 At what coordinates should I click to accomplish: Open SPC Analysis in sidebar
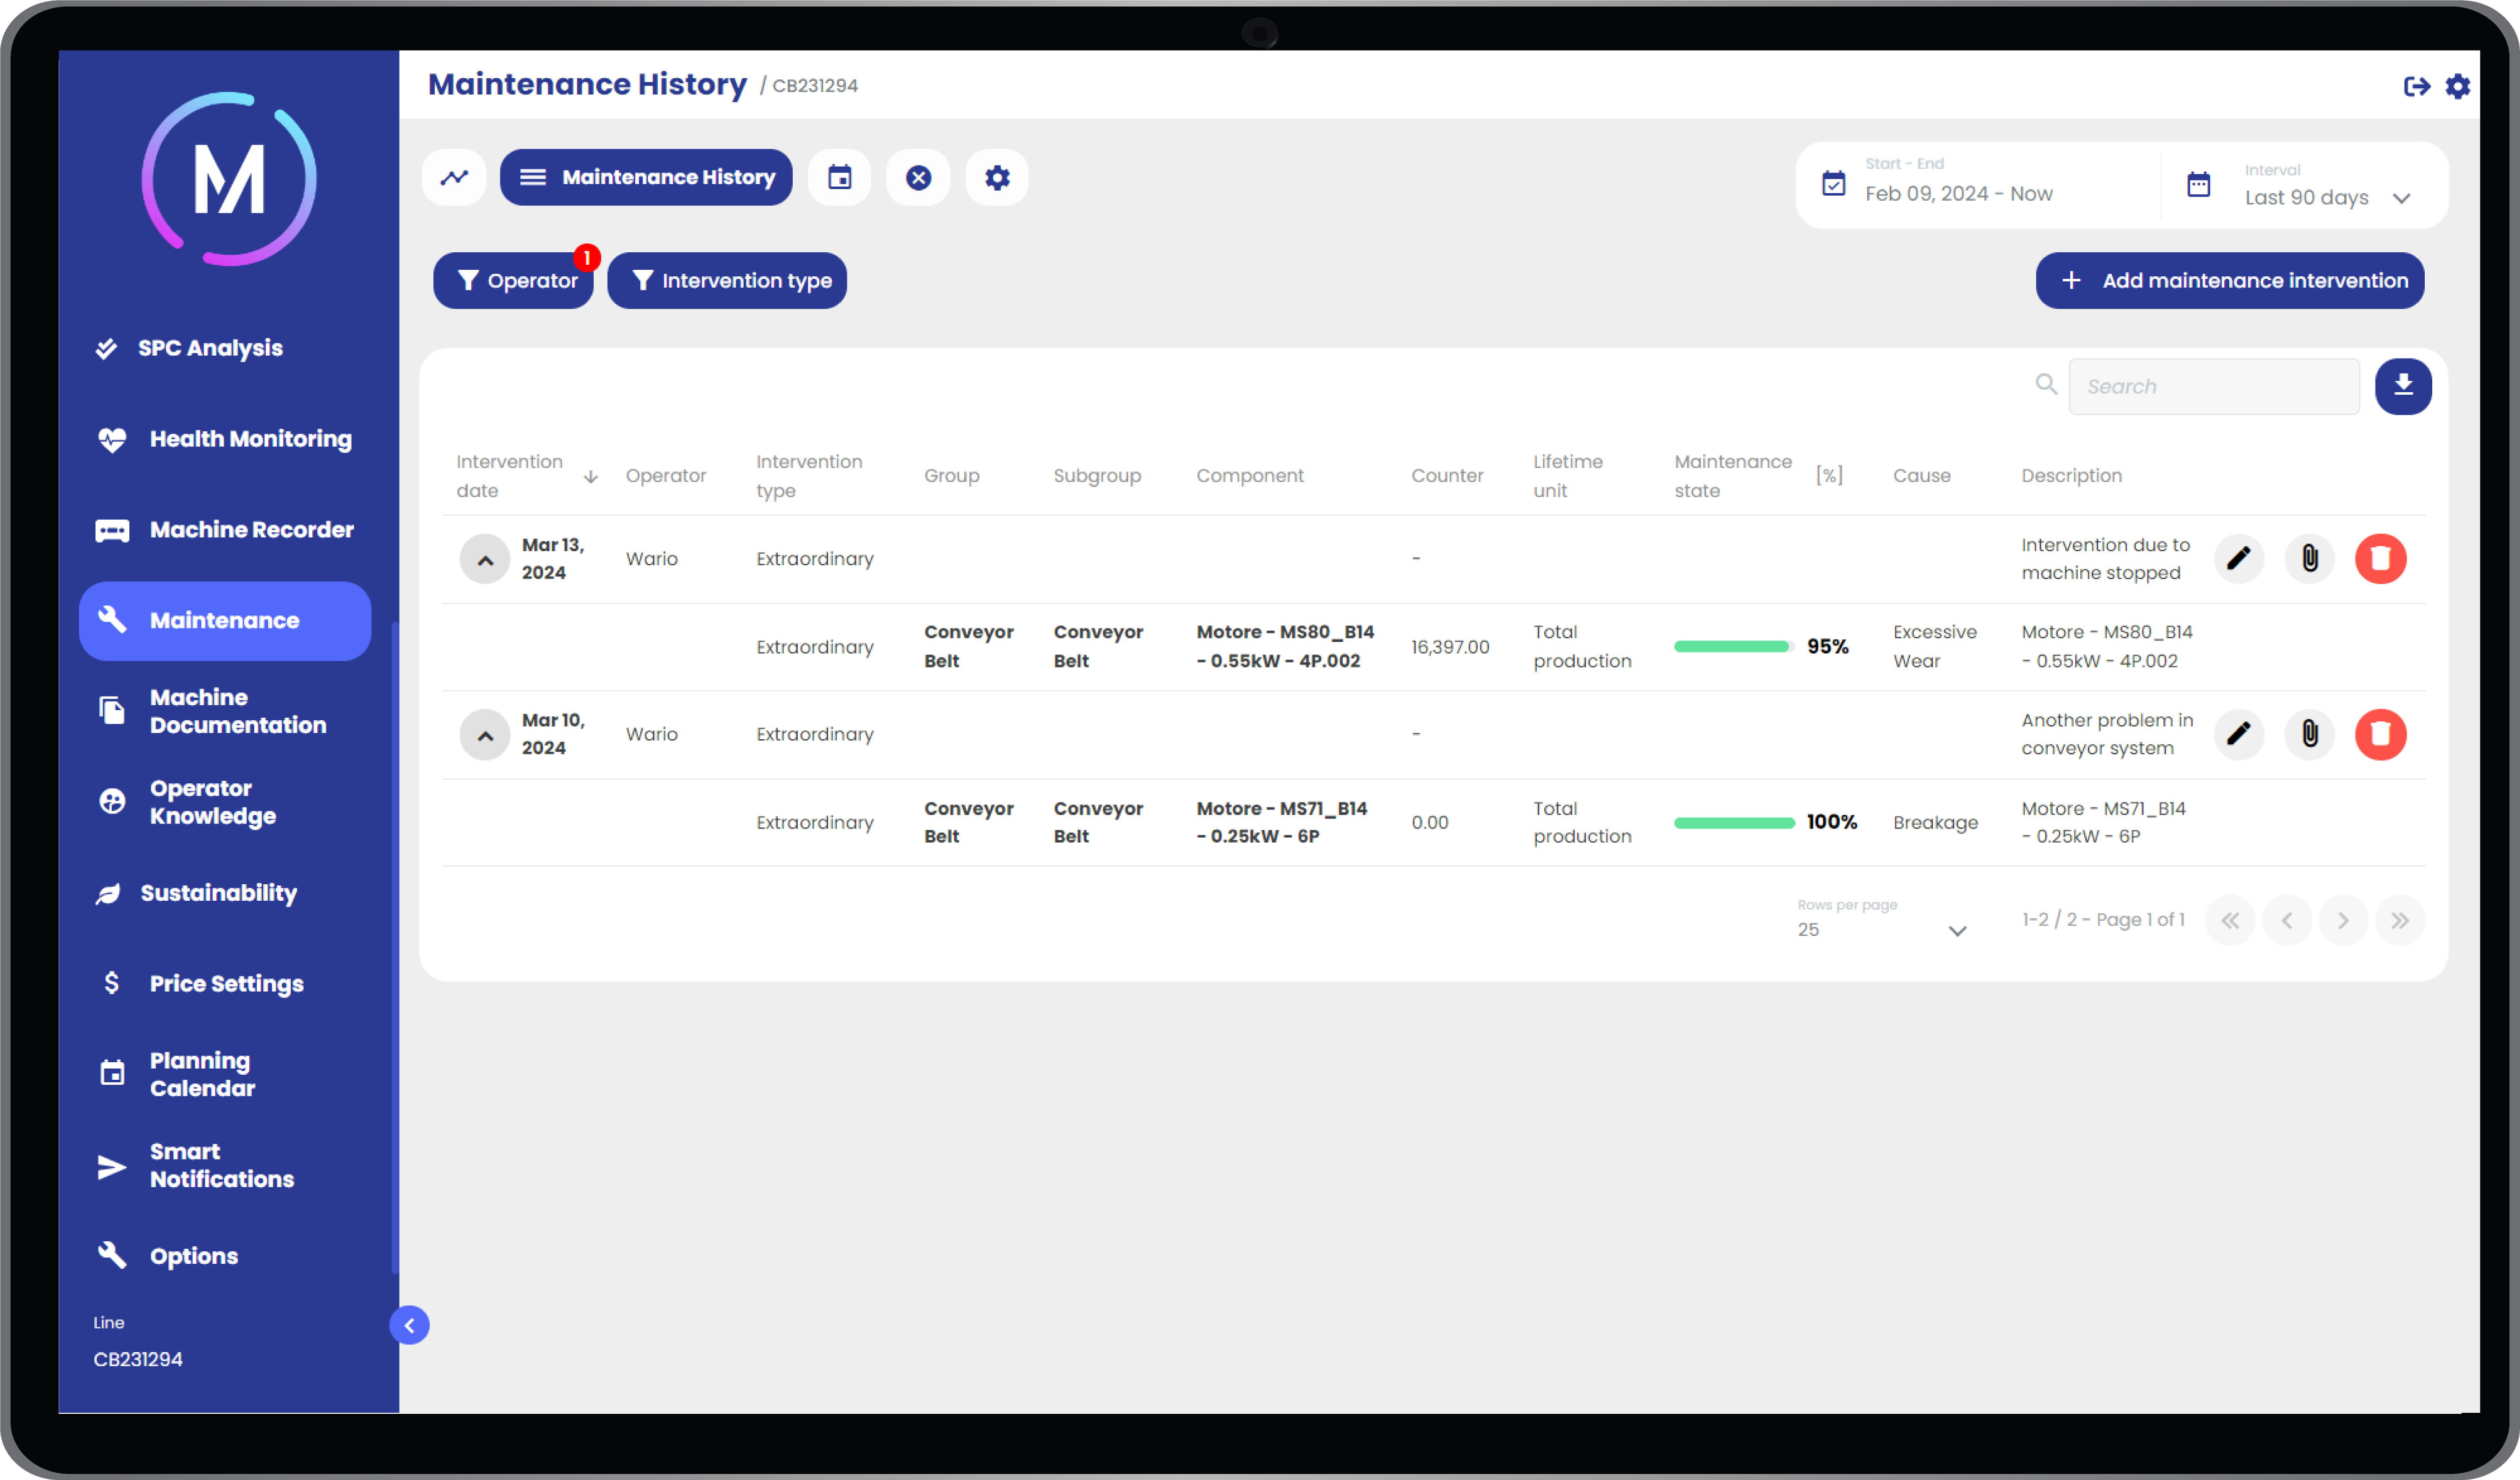pos(225,348)
